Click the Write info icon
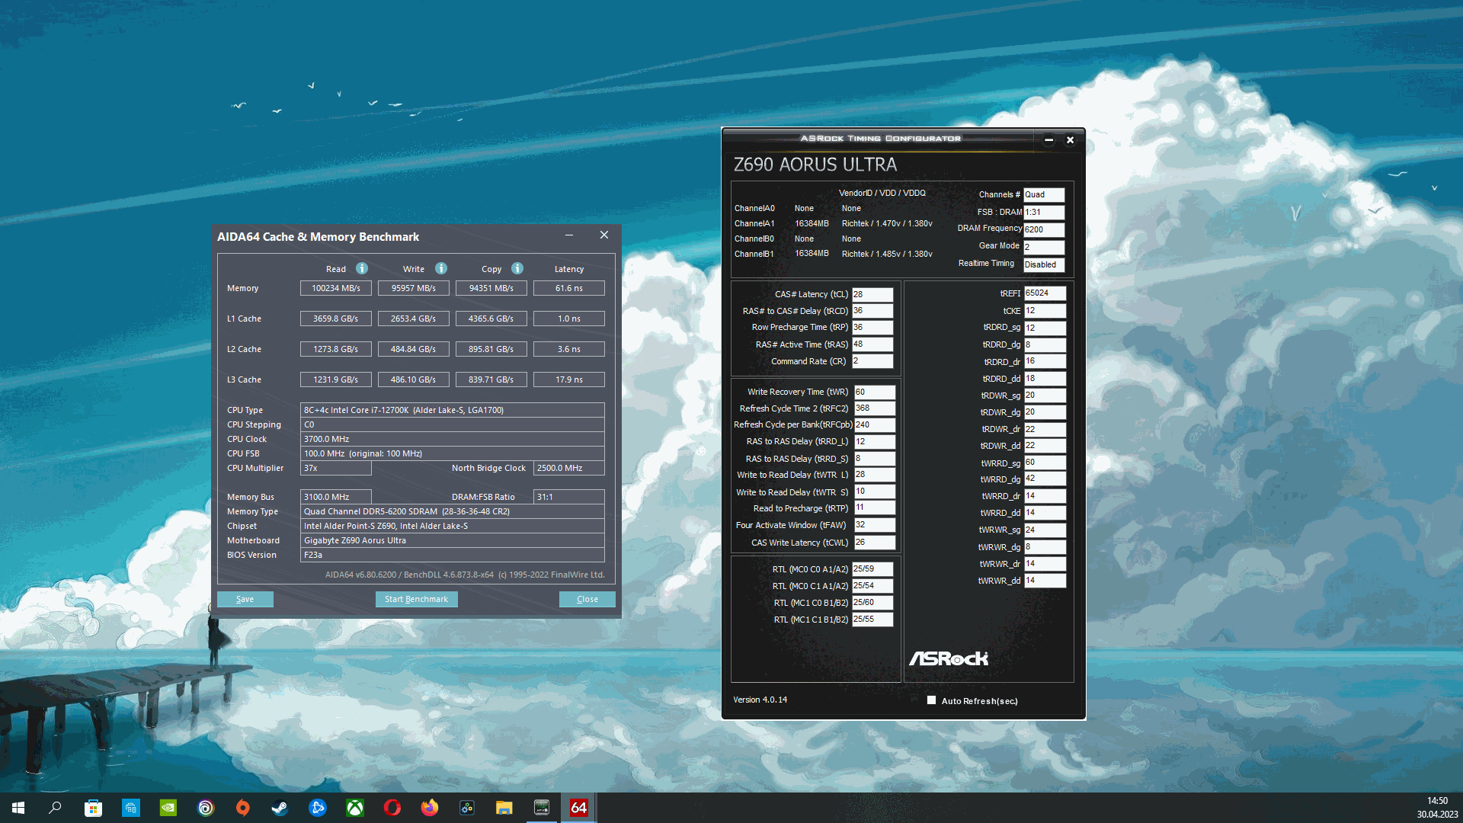The image size is (1463, 823). [440, 268]
